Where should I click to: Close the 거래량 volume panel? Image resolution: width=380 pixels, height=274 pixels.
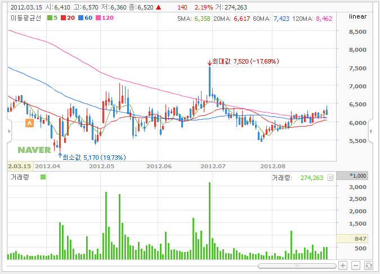pos(330,178)
